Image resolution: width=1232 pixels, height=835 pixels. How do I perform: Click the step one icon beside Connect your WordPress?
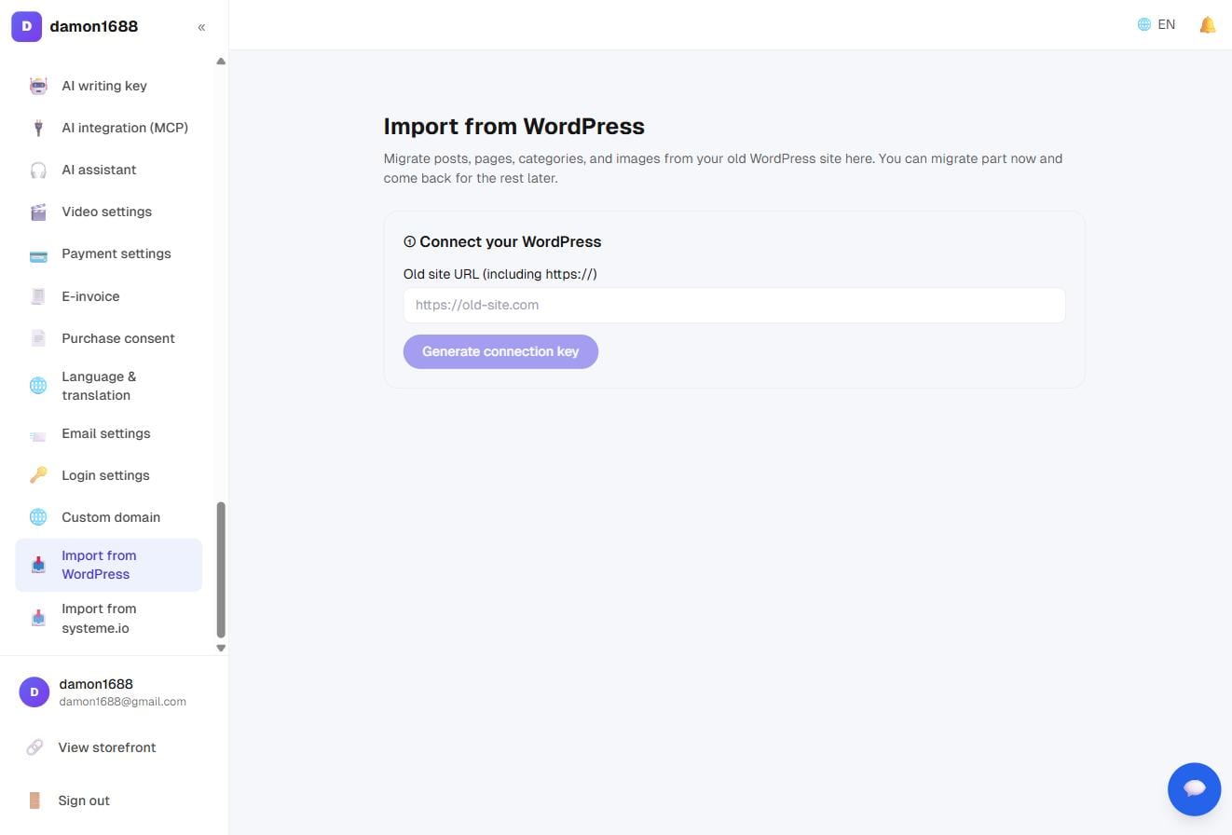point(409,241)
